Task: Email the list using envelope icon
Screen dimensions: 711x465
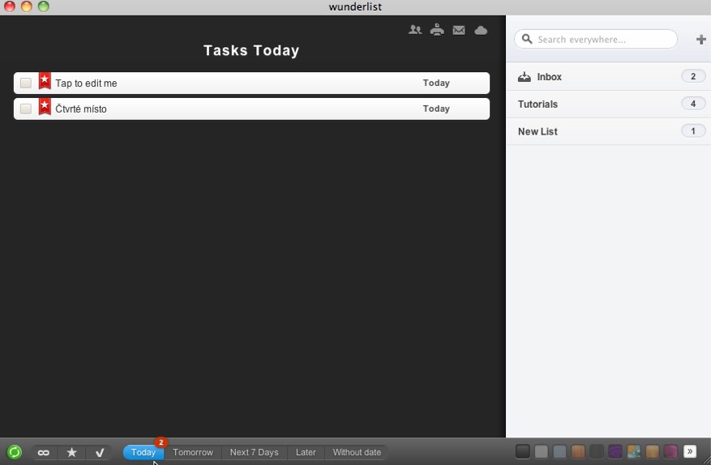Action: tap(459, 30)
